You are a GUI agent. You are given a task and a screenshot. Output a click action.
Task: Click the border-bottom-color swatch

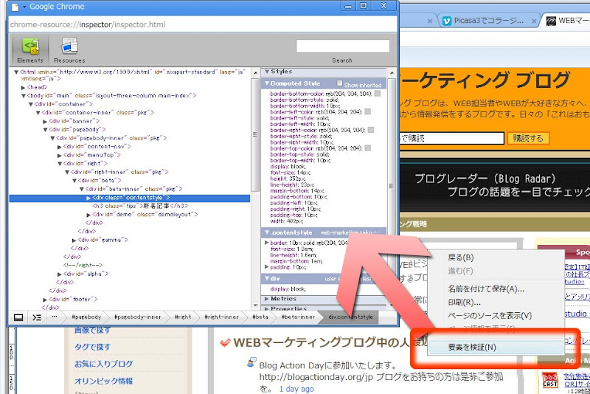pyautogui.click(x=377, y=94)
